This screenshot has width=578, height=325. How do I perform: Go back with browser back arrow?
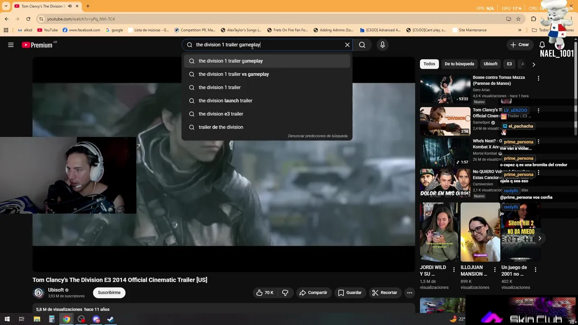coord(6,19)
